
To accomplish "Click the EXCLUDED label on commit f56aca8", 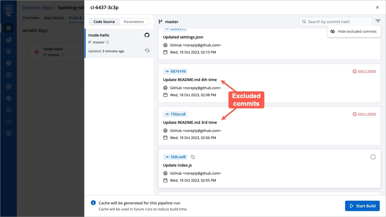I will tap(364, 114).
